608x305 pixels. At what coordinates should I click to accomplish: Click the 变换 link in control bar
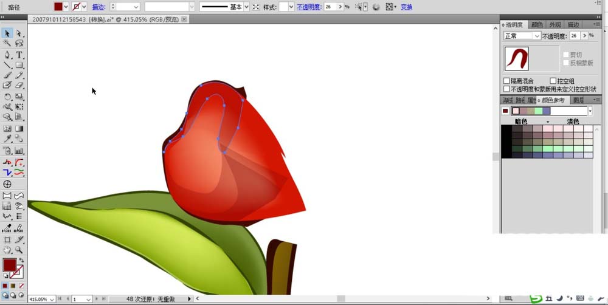tap(406, 7)
